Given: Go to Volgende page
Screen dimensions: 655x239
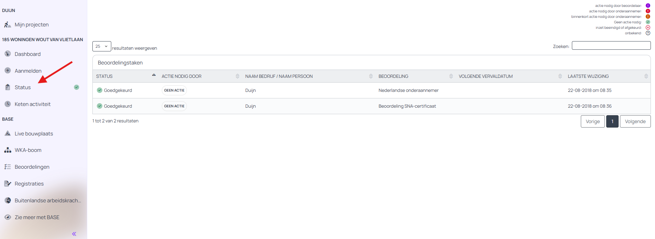Looking at the screenshot, I should pos(635,121).
